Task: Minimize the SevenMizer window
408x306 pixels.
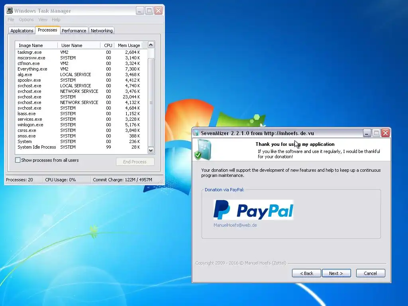Action: pyautogui.click(x=367, y=133)
